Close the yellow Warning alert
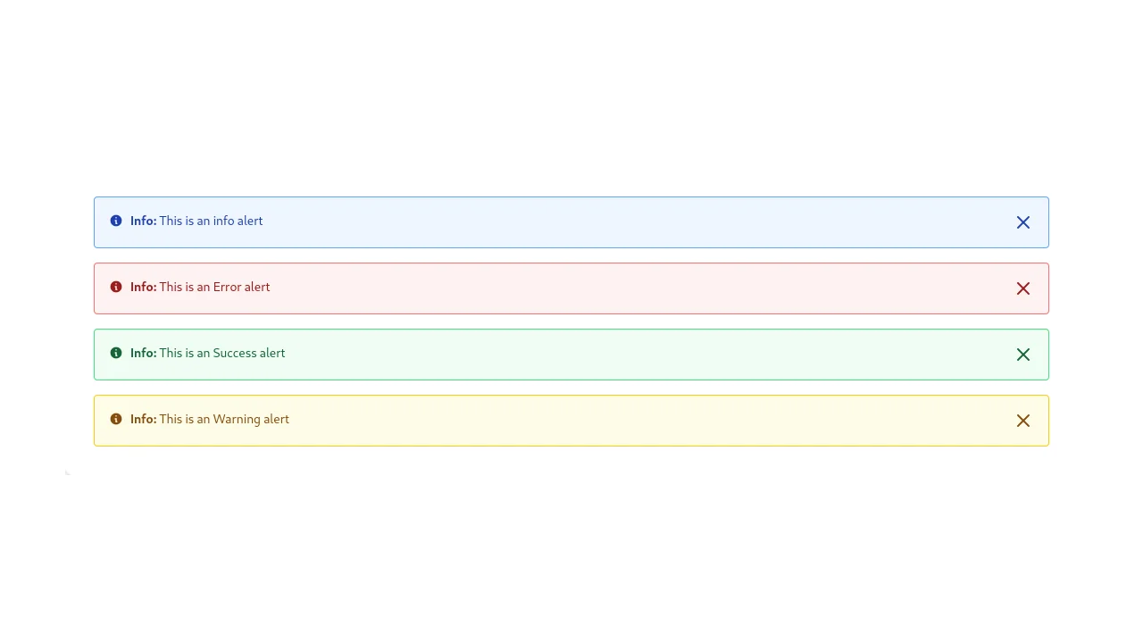The image size is (1143, 643). [x=1023, y=421]
